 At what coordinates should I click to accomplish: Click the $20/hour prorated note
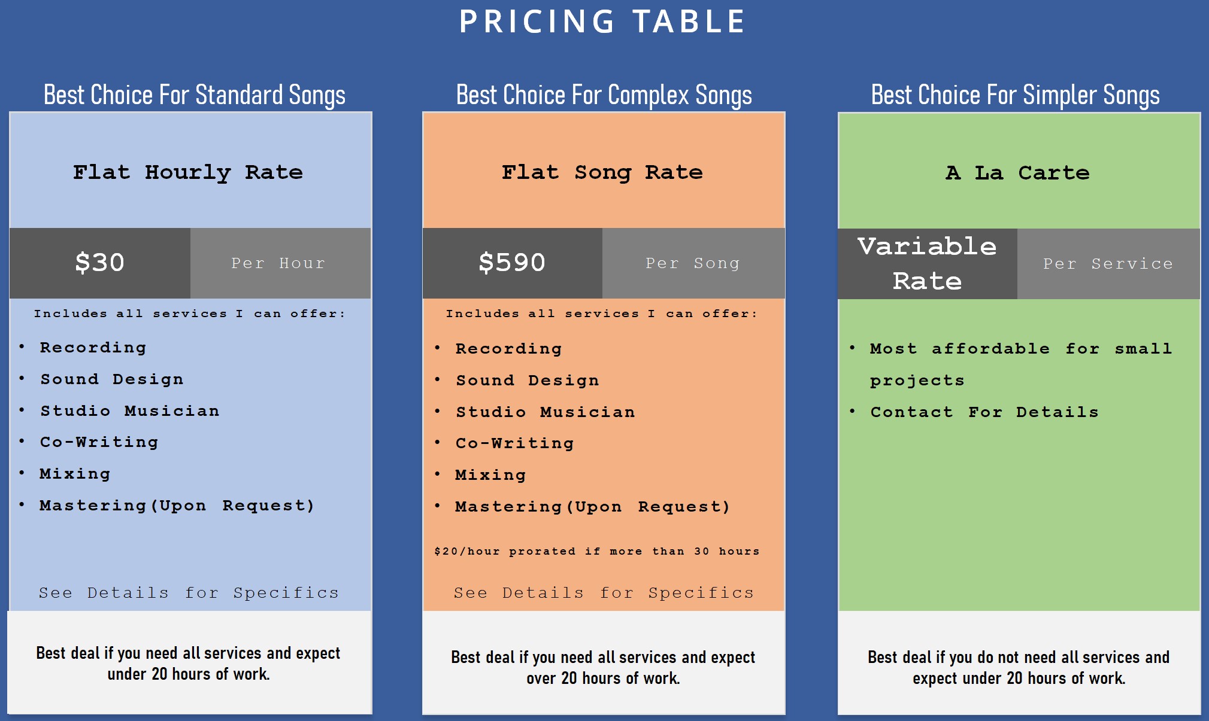click(596, 551)
